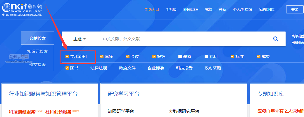The height and width of the screenshot is (117, 304).
Task: Select the 文献检索 tab
Action: click(37, 38)
